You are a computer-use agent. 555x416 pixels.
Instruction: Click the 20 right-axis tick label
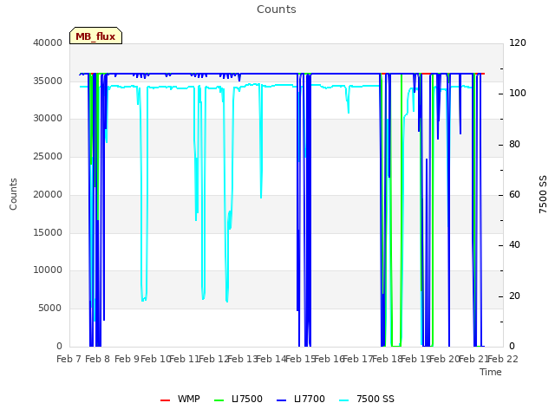pos(514,296)
